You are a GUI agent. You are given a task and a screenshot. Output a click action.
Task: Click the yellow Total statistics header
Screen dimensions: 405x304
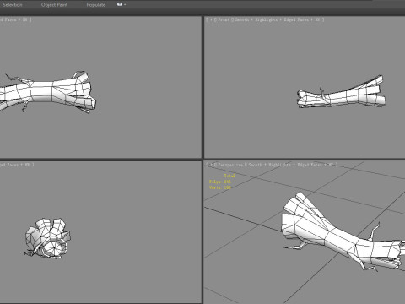[x=229, y=176]
